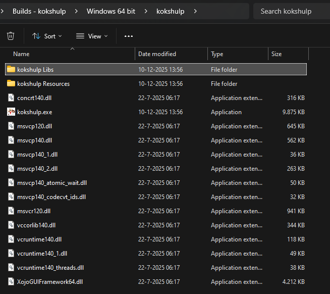Sort by Date modified column header
The width and height of the screenshot is (330, 294).
(157, 54)
